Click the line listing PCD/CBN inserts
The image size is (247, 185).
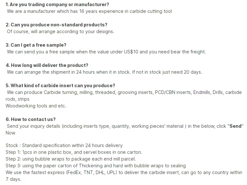124,92
